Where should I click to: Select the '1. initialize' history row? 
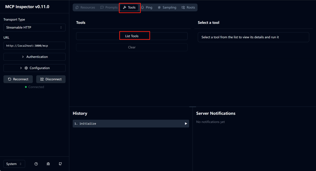pos(131,124)
